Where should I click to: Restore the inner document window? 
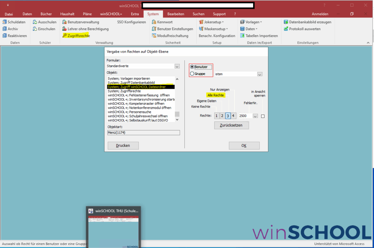352,14
